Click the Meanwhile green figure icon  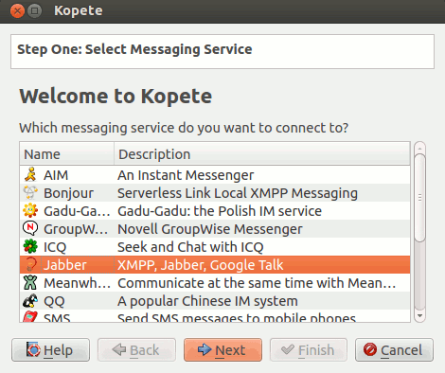pyautogui.click(x=30, y=282)
